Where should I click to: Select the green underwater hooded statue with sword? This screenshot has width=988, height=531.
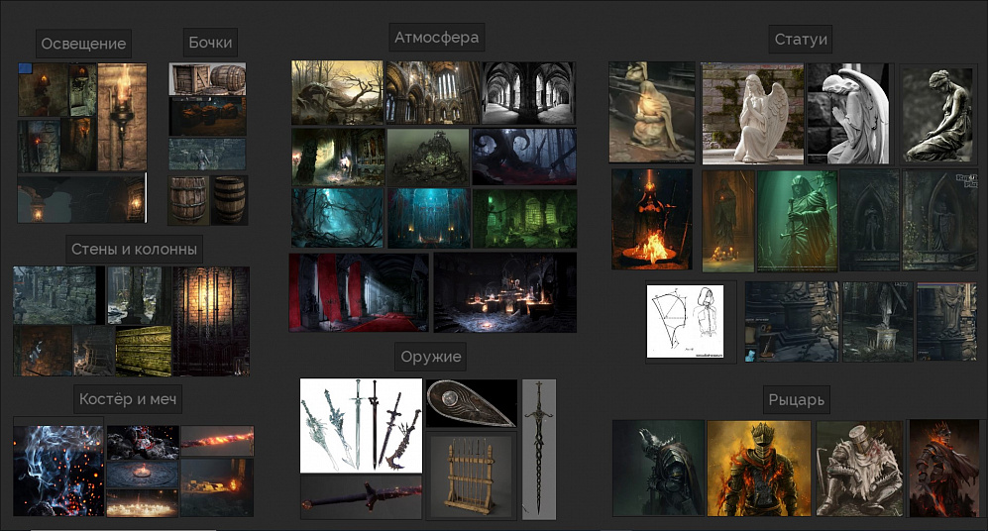coord(797,221)
